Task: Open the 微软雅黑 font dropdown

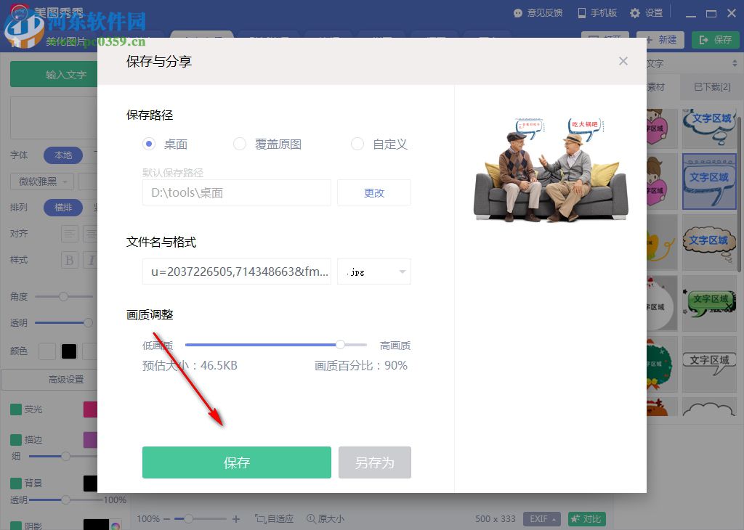Action: click(x=40, y=181)
